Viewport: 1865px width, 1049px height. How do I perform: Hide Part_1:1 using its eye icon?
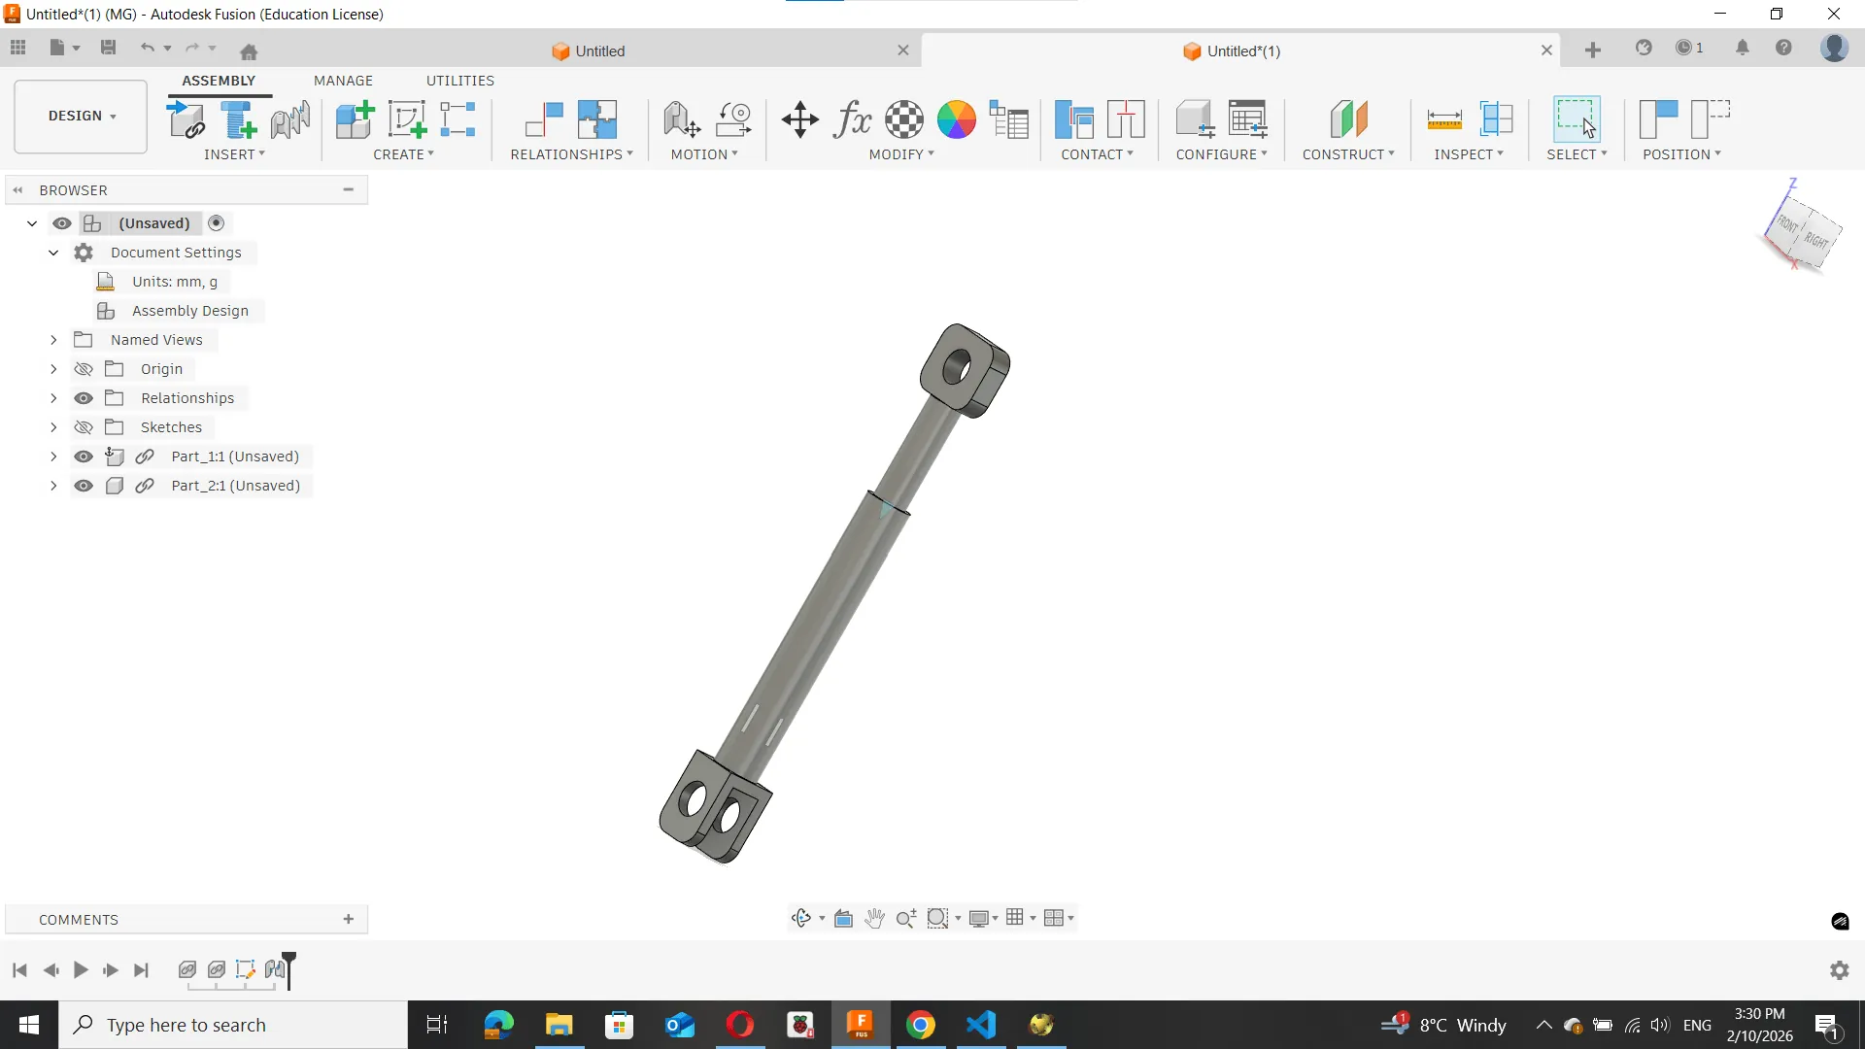click(x=84, y=457)
